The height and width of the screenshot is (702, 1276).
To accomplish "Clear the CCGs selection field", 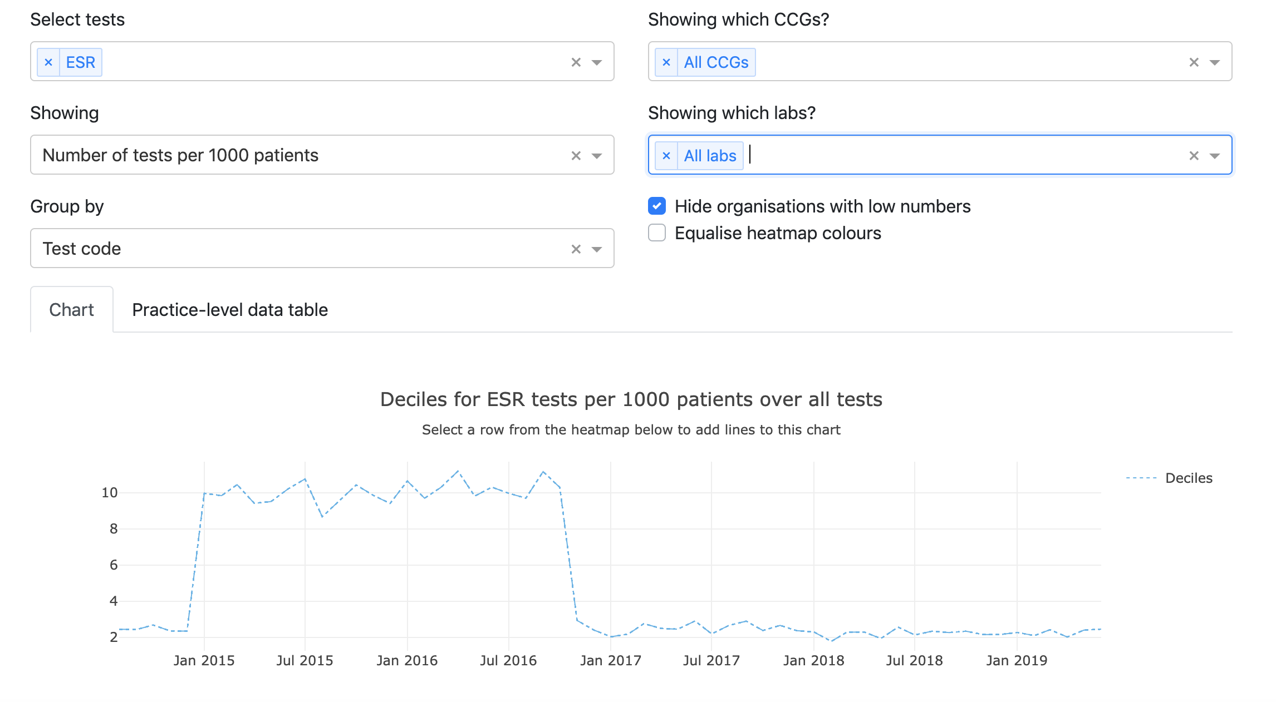I will [1194, 62].
